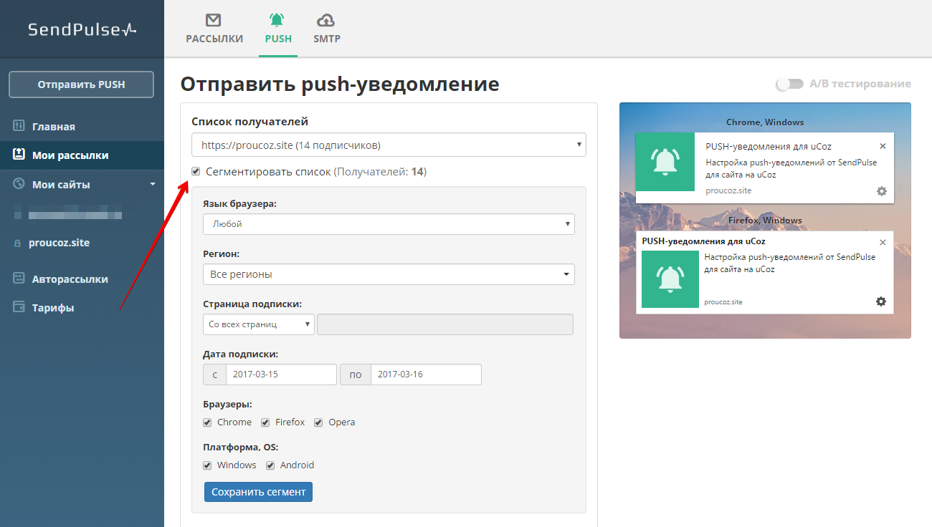This screenshot has height=527, width=932.
Task: Open Главная in sidebar
Action: [x=54, y=127]
